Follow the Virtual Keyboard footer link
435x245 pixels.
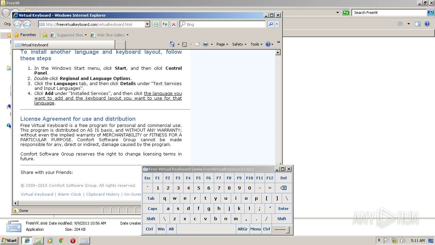coord(37,194)
